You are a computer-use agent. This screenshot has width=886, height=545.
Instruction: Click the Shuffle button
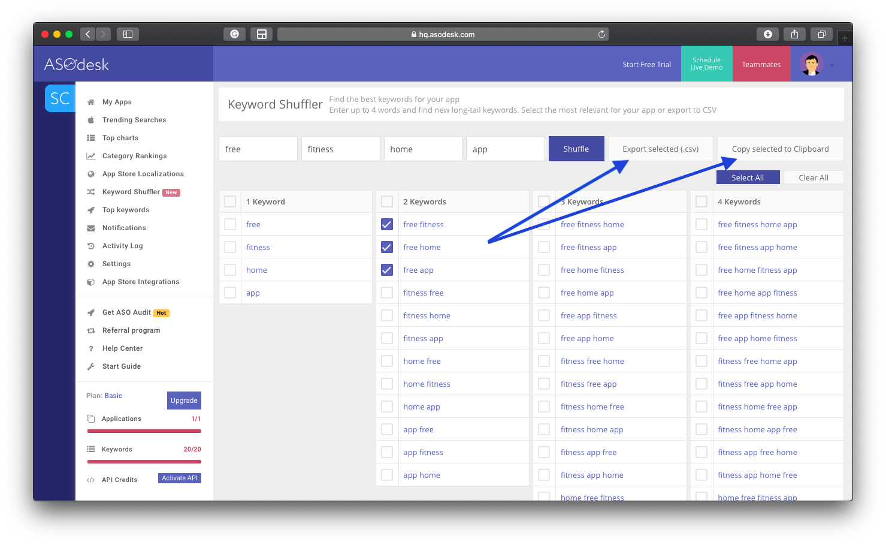[x=576, y=149]
